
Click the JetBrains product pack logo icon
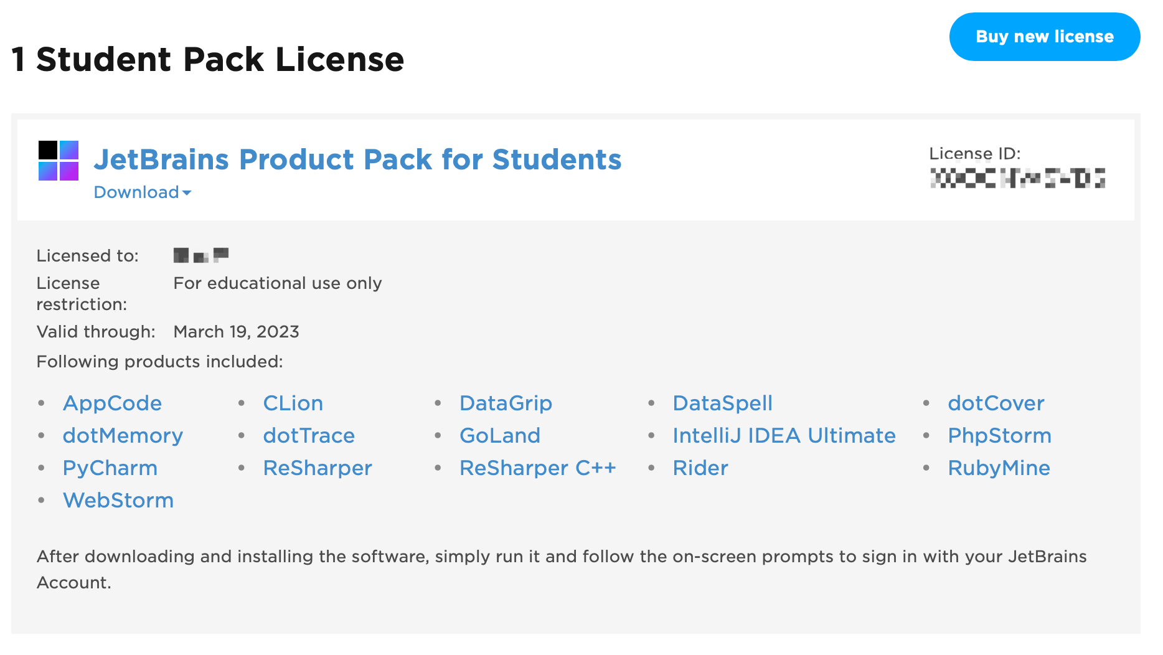[59, 161]
